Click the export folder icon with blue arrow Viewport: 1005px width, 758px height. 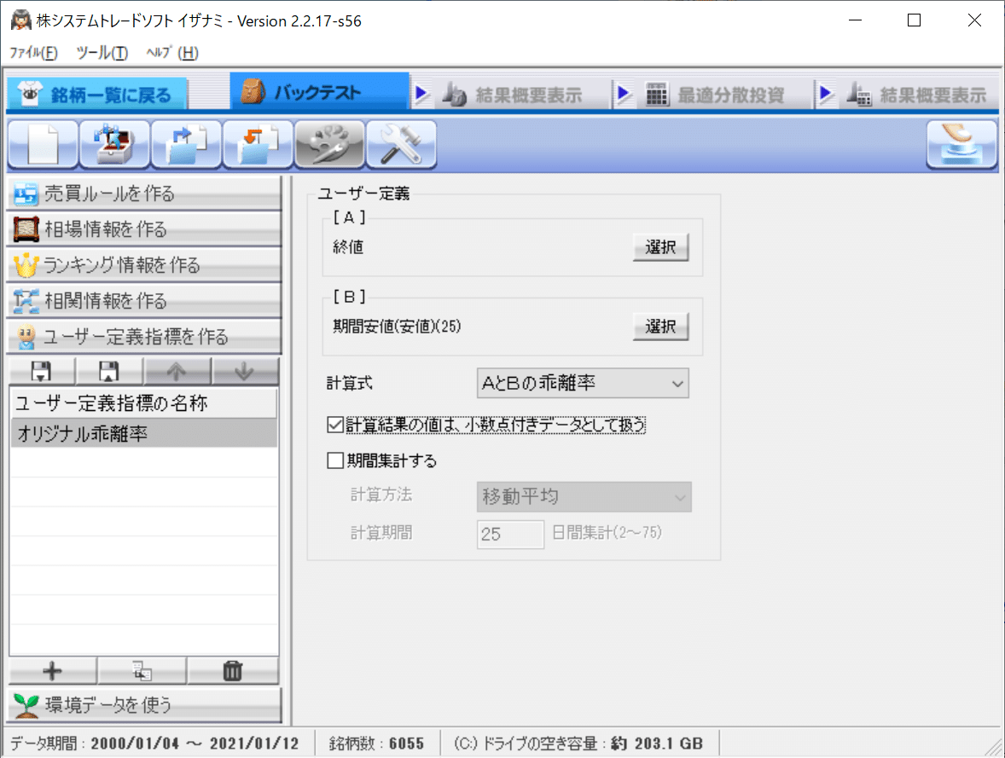pyautogui.click(x=186, y=145)
